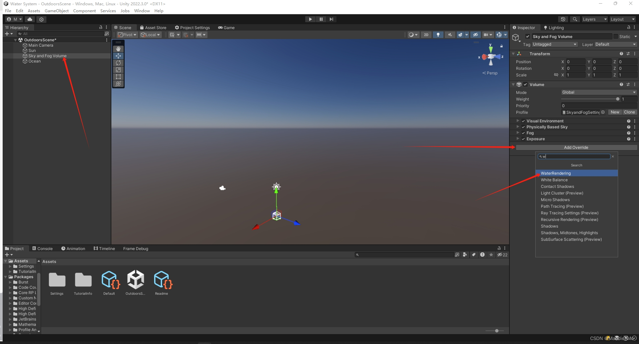
Task: Adjust the Volume Weight slider
Action: [x=617, y=99]
